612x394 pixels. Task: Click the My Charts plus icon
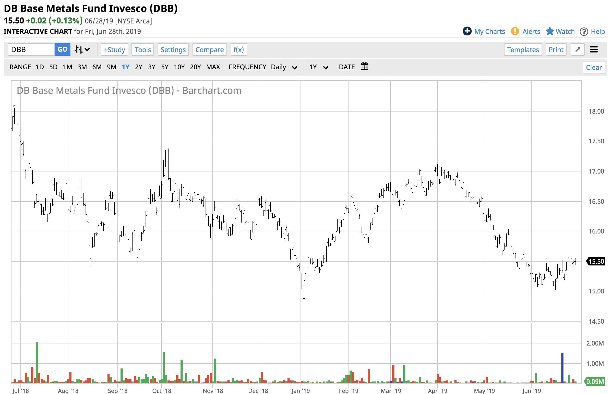(467, 31)
